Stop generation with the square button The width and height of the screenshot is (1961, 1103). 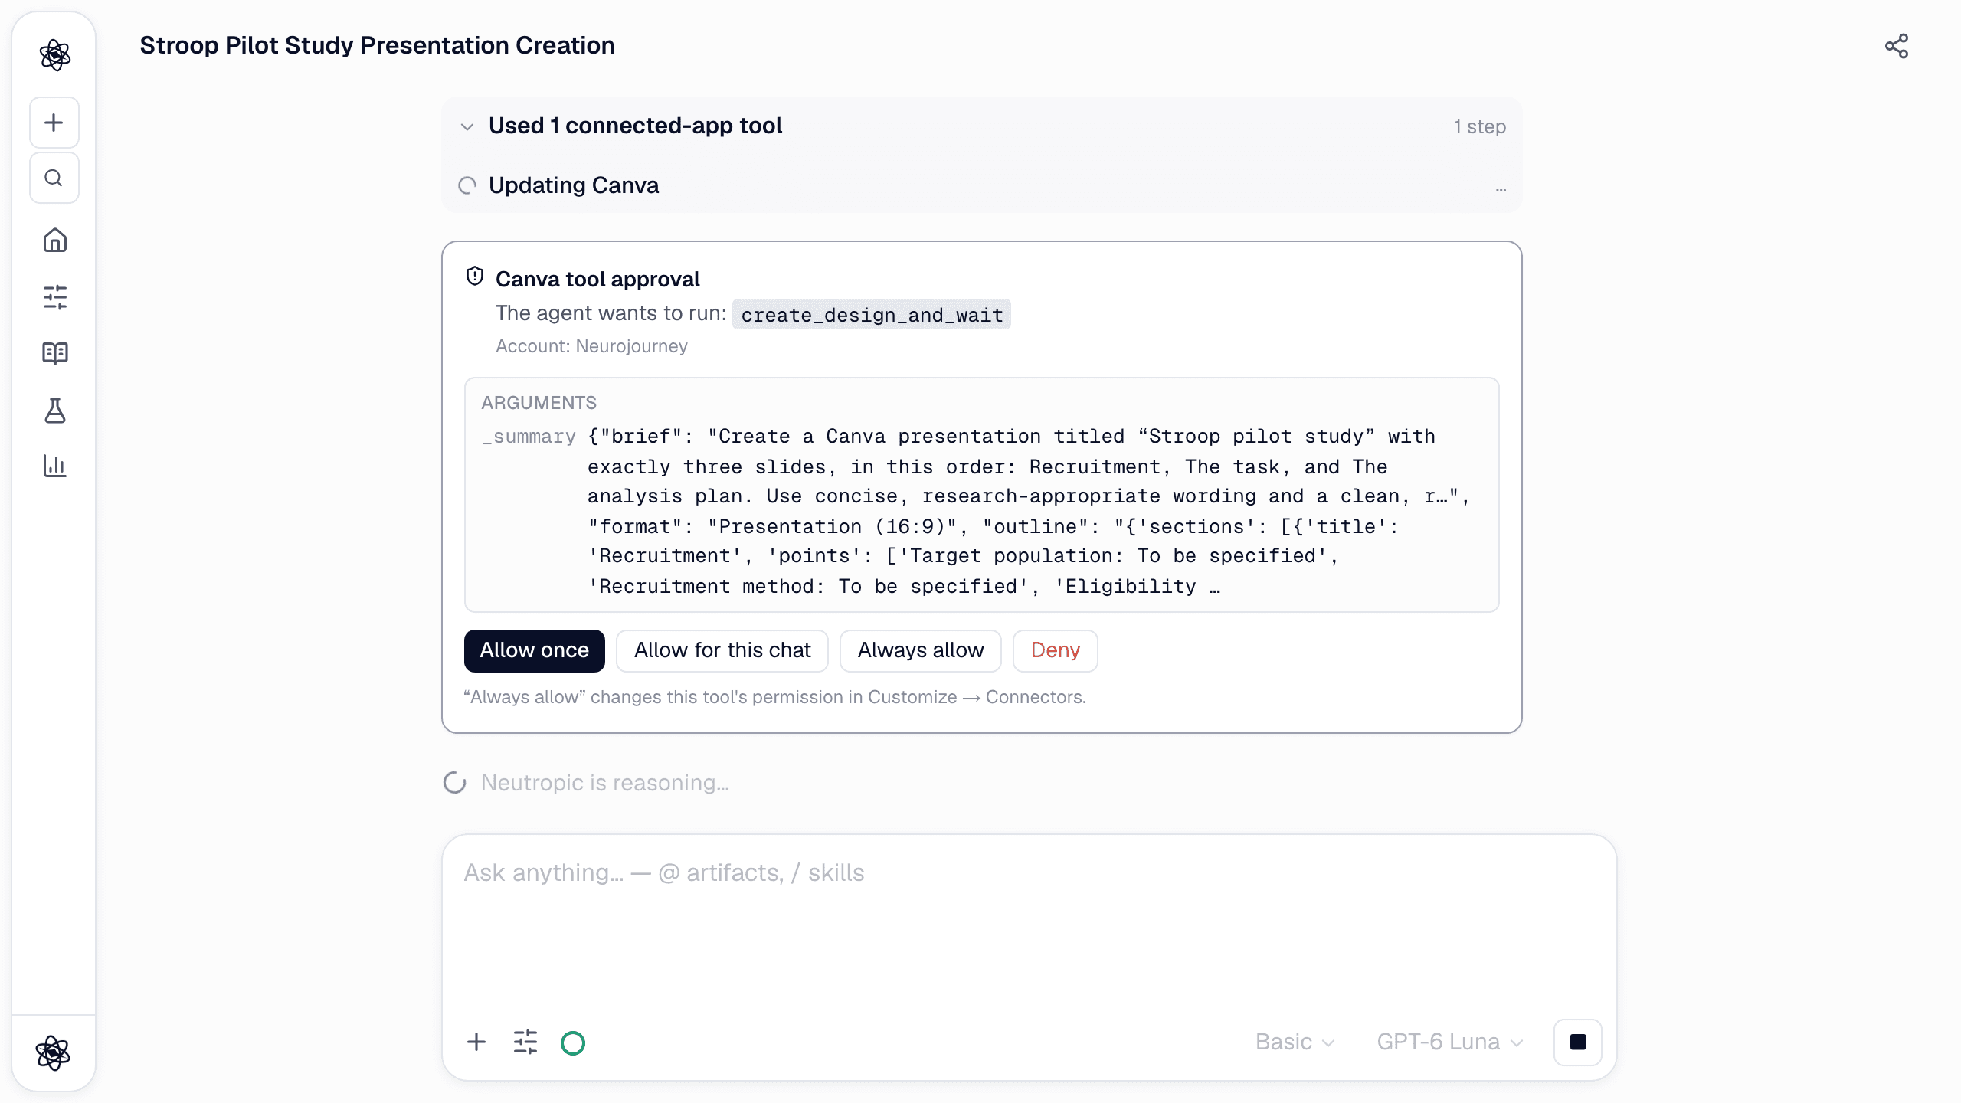tap(1578, 1042)
